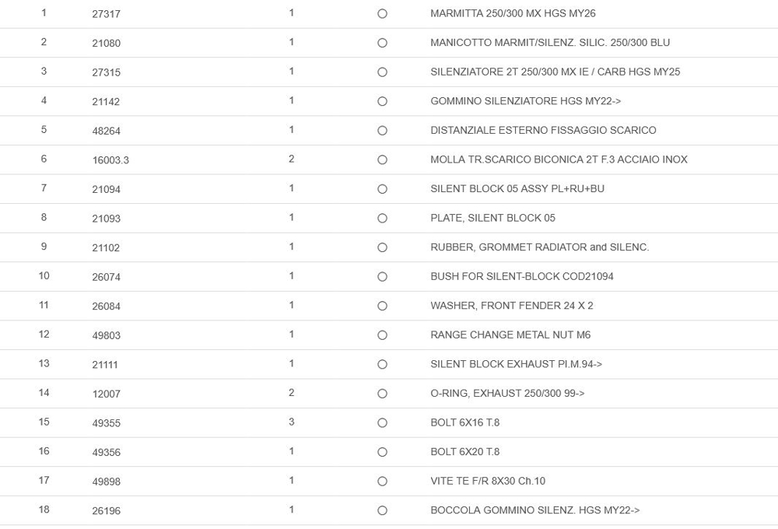Click part number 49898
The image size is (778, 529).
tap(106, 482)
